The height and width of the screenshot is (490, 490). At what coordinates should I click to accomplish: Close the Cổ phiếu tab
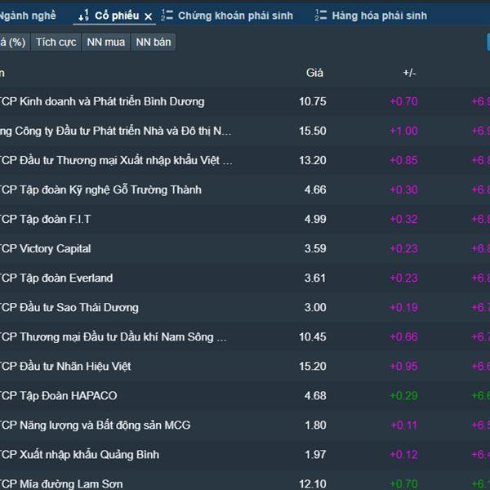[x=149, y=16]
